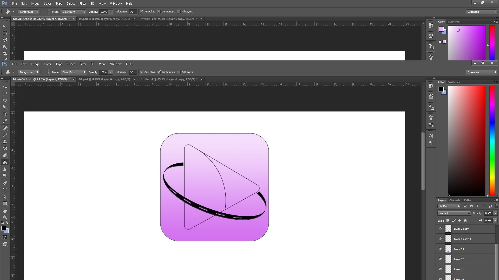The image size is (499, 280).
Task: Open Window menu in the front window
Action: tap(116, 64)
